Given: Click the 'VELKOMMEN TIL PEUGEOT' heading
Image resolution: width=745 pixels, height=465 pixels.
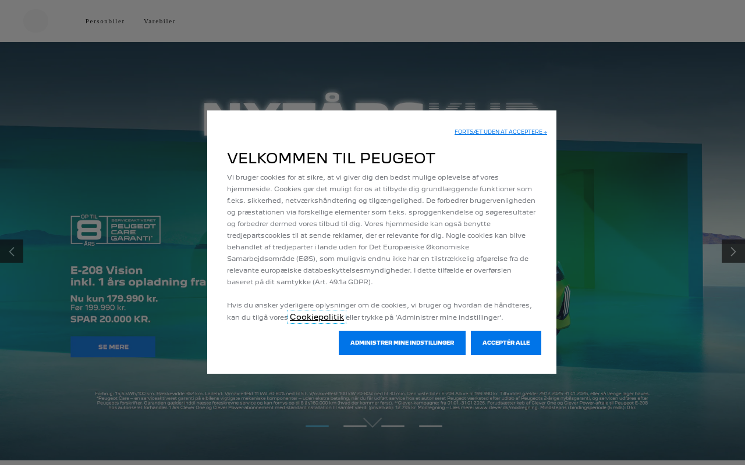Looking at the screenshot, I should point(331,158).
